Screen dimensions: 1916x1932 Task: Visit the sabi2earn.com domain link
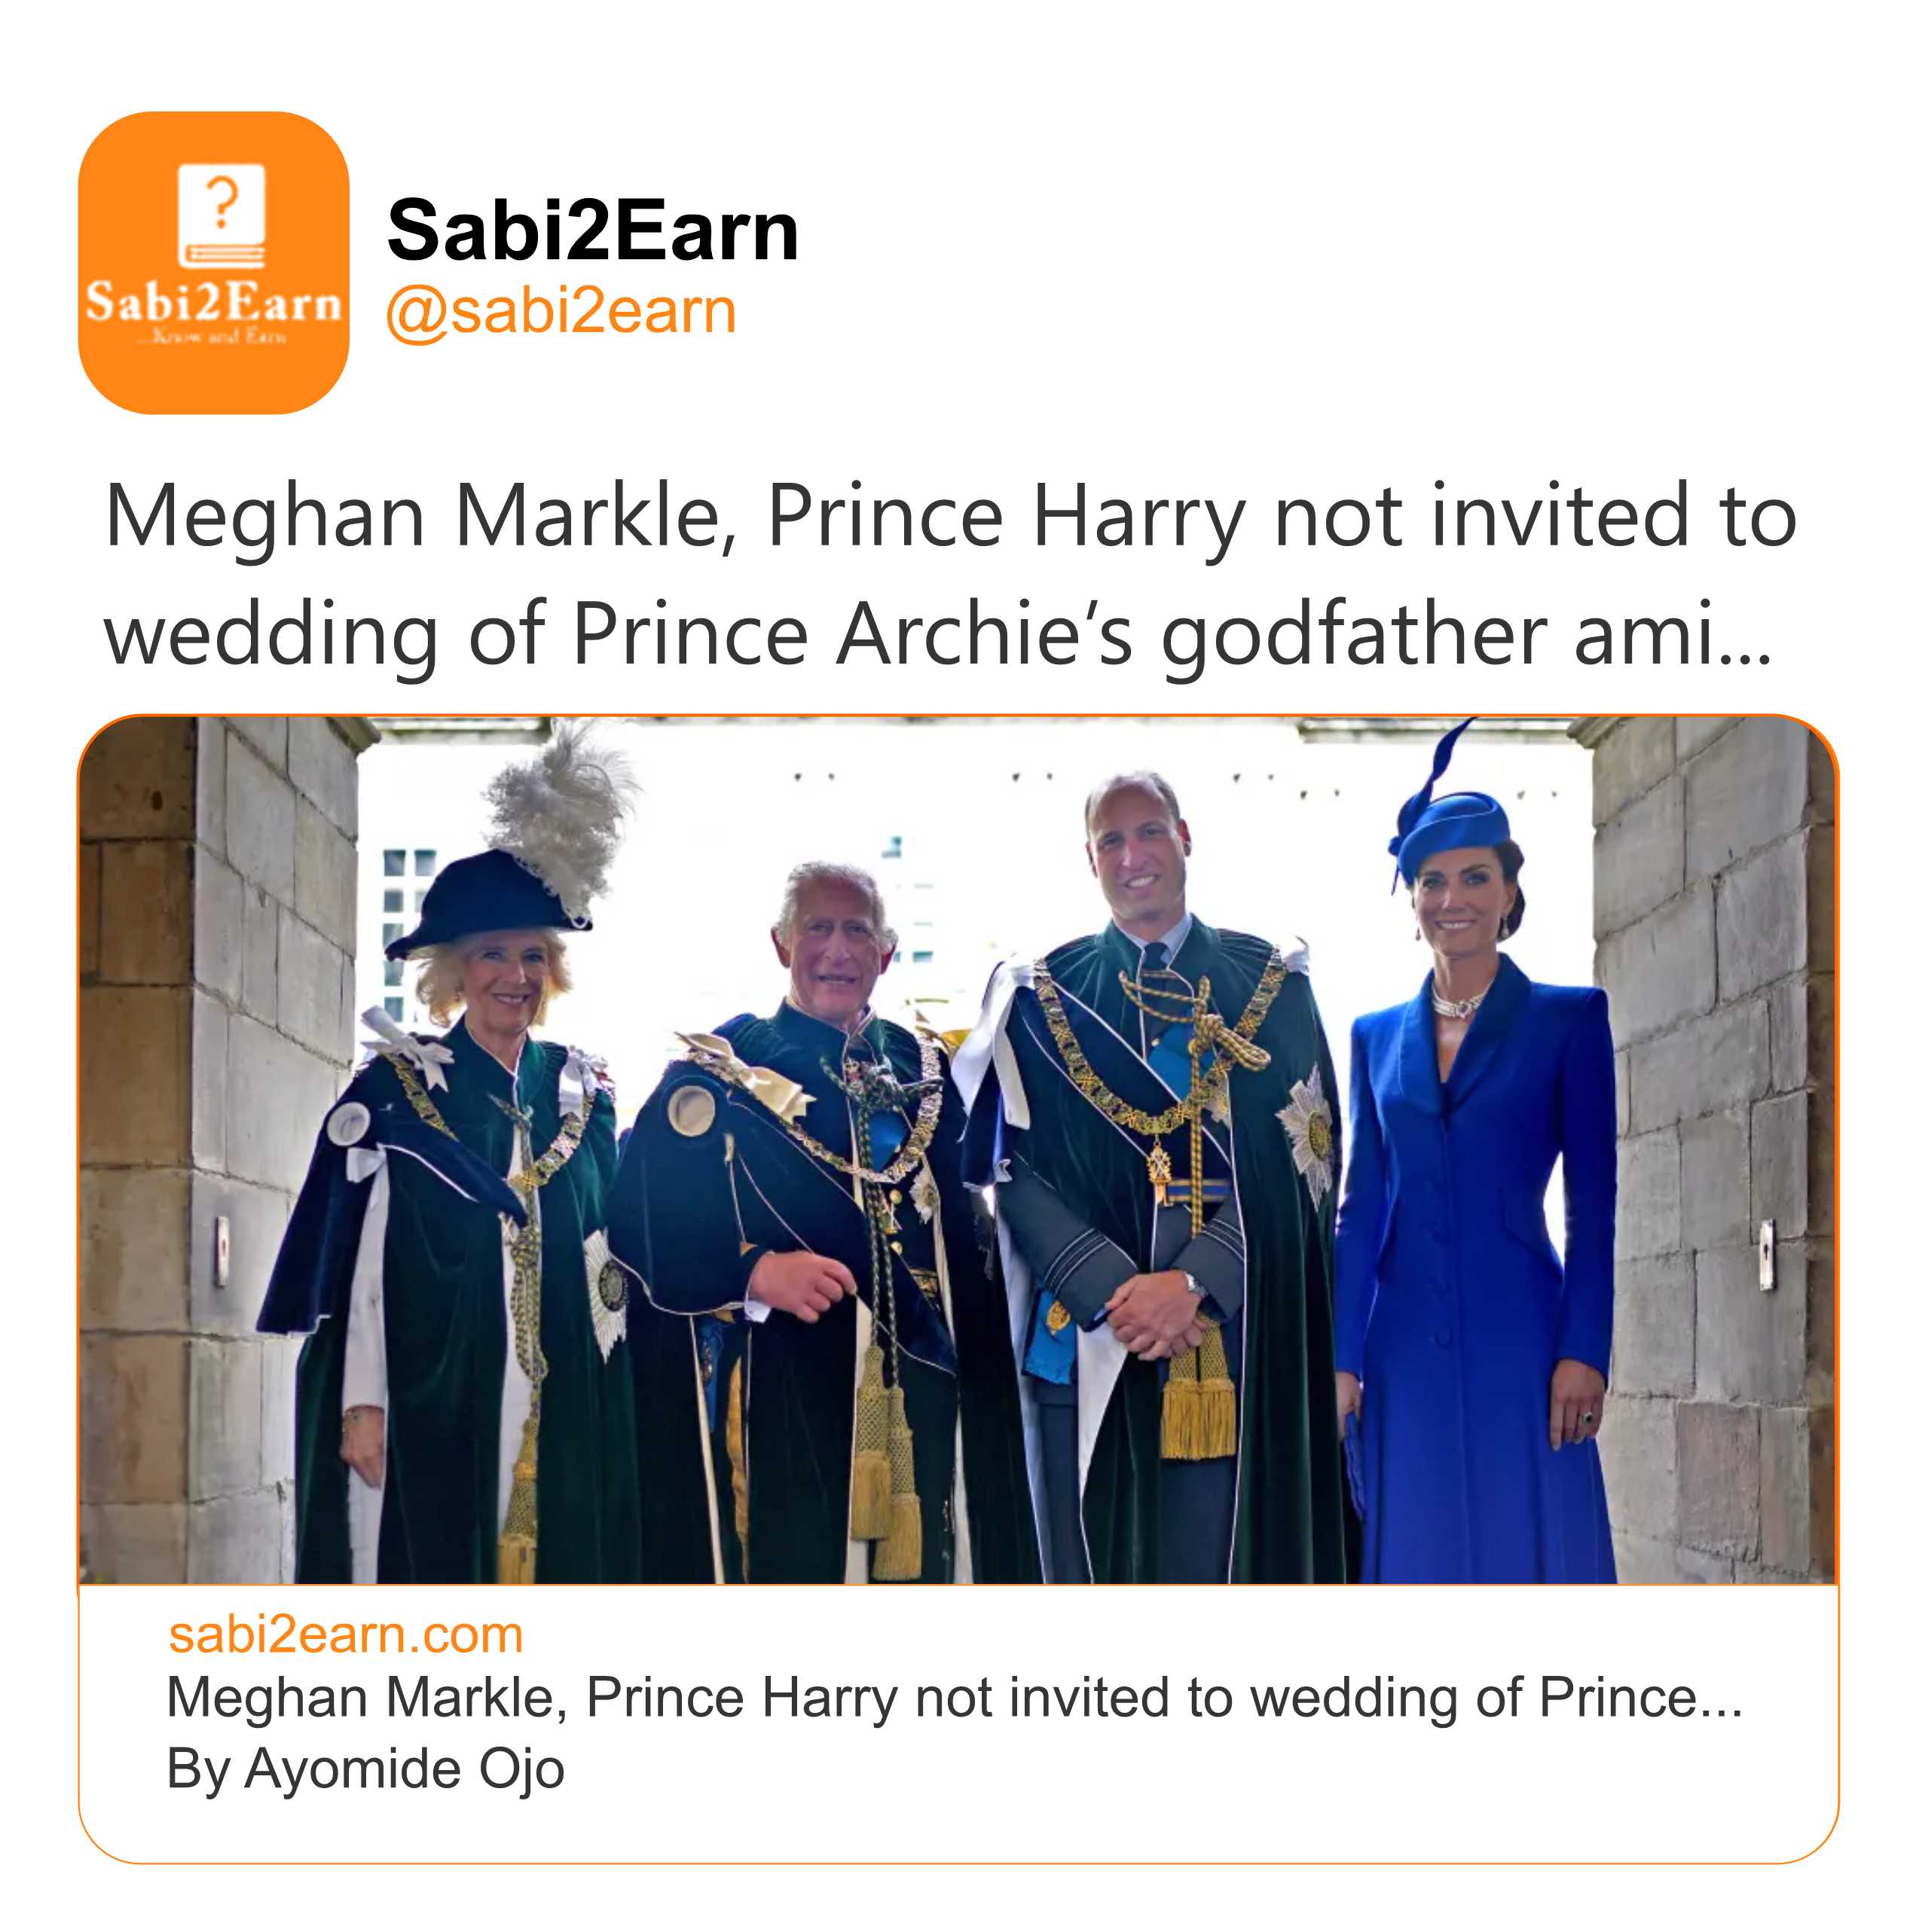pos(345,1635)
